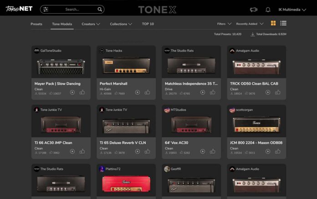Screen dimensions: 317x199
Task: Open the TOP 10 tab
Action: (148, 24)
